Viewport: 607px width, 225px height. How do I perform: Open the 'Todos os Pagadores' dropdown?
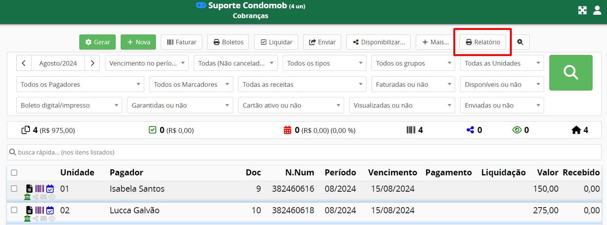pos(80,84)
